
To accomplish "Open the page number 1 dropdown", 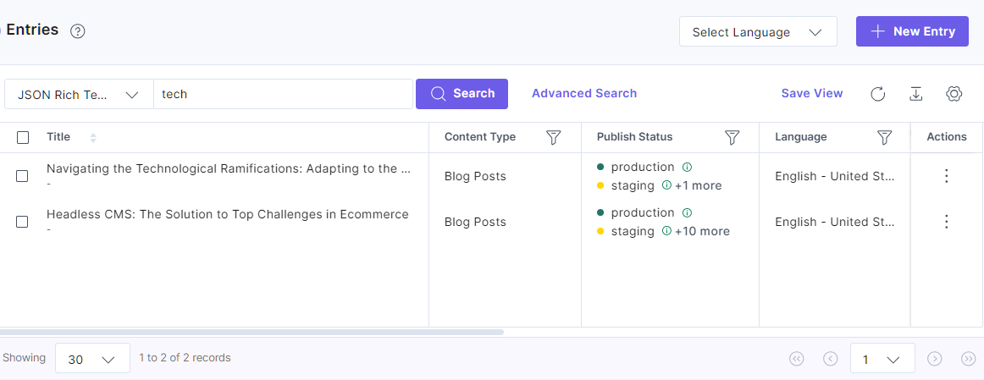I will (x=882, y=359).
